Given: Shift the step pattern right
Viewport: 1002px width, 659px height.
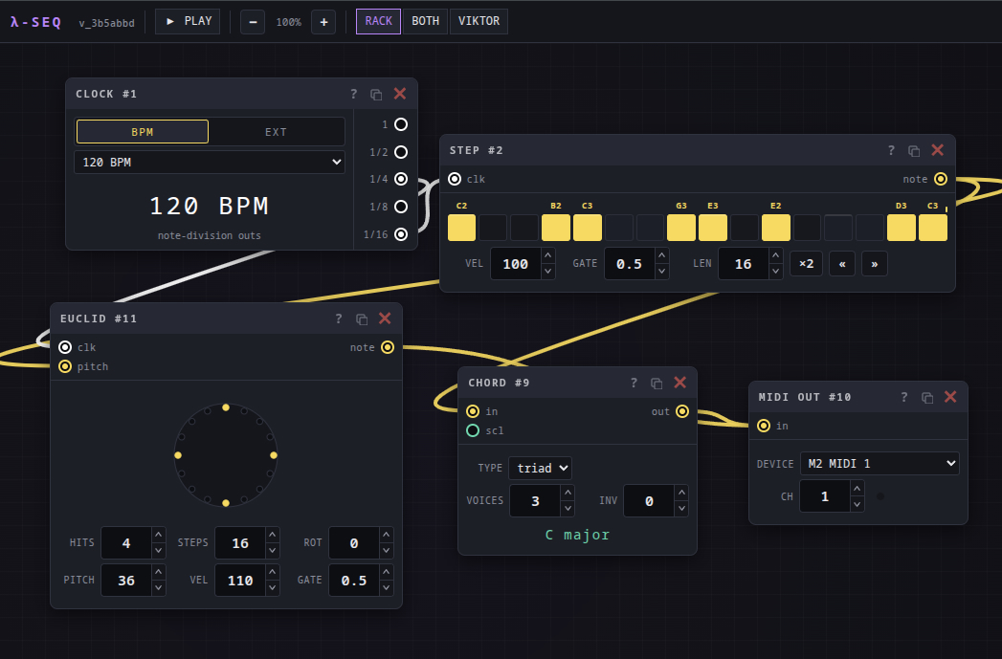Looking at the screenshot, I should point(874,264).
